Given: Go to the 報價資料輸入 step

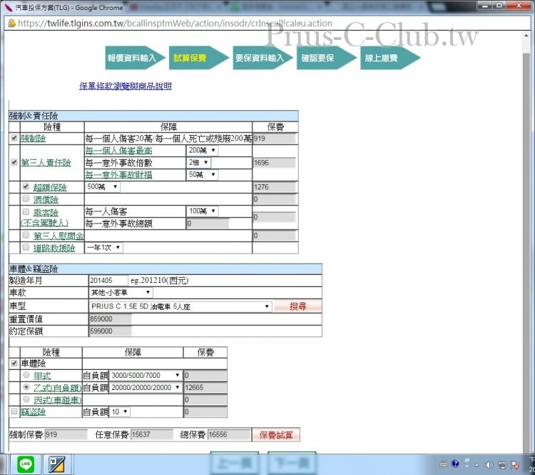Looking at the screenshot, I should pyautogui.click(x=135, y=58).
